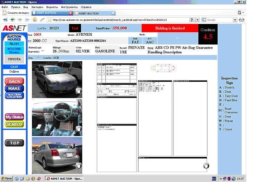Open the Google search engine dropdown
274x182 pixels.
pyautogui.click(x=235, y=20)
